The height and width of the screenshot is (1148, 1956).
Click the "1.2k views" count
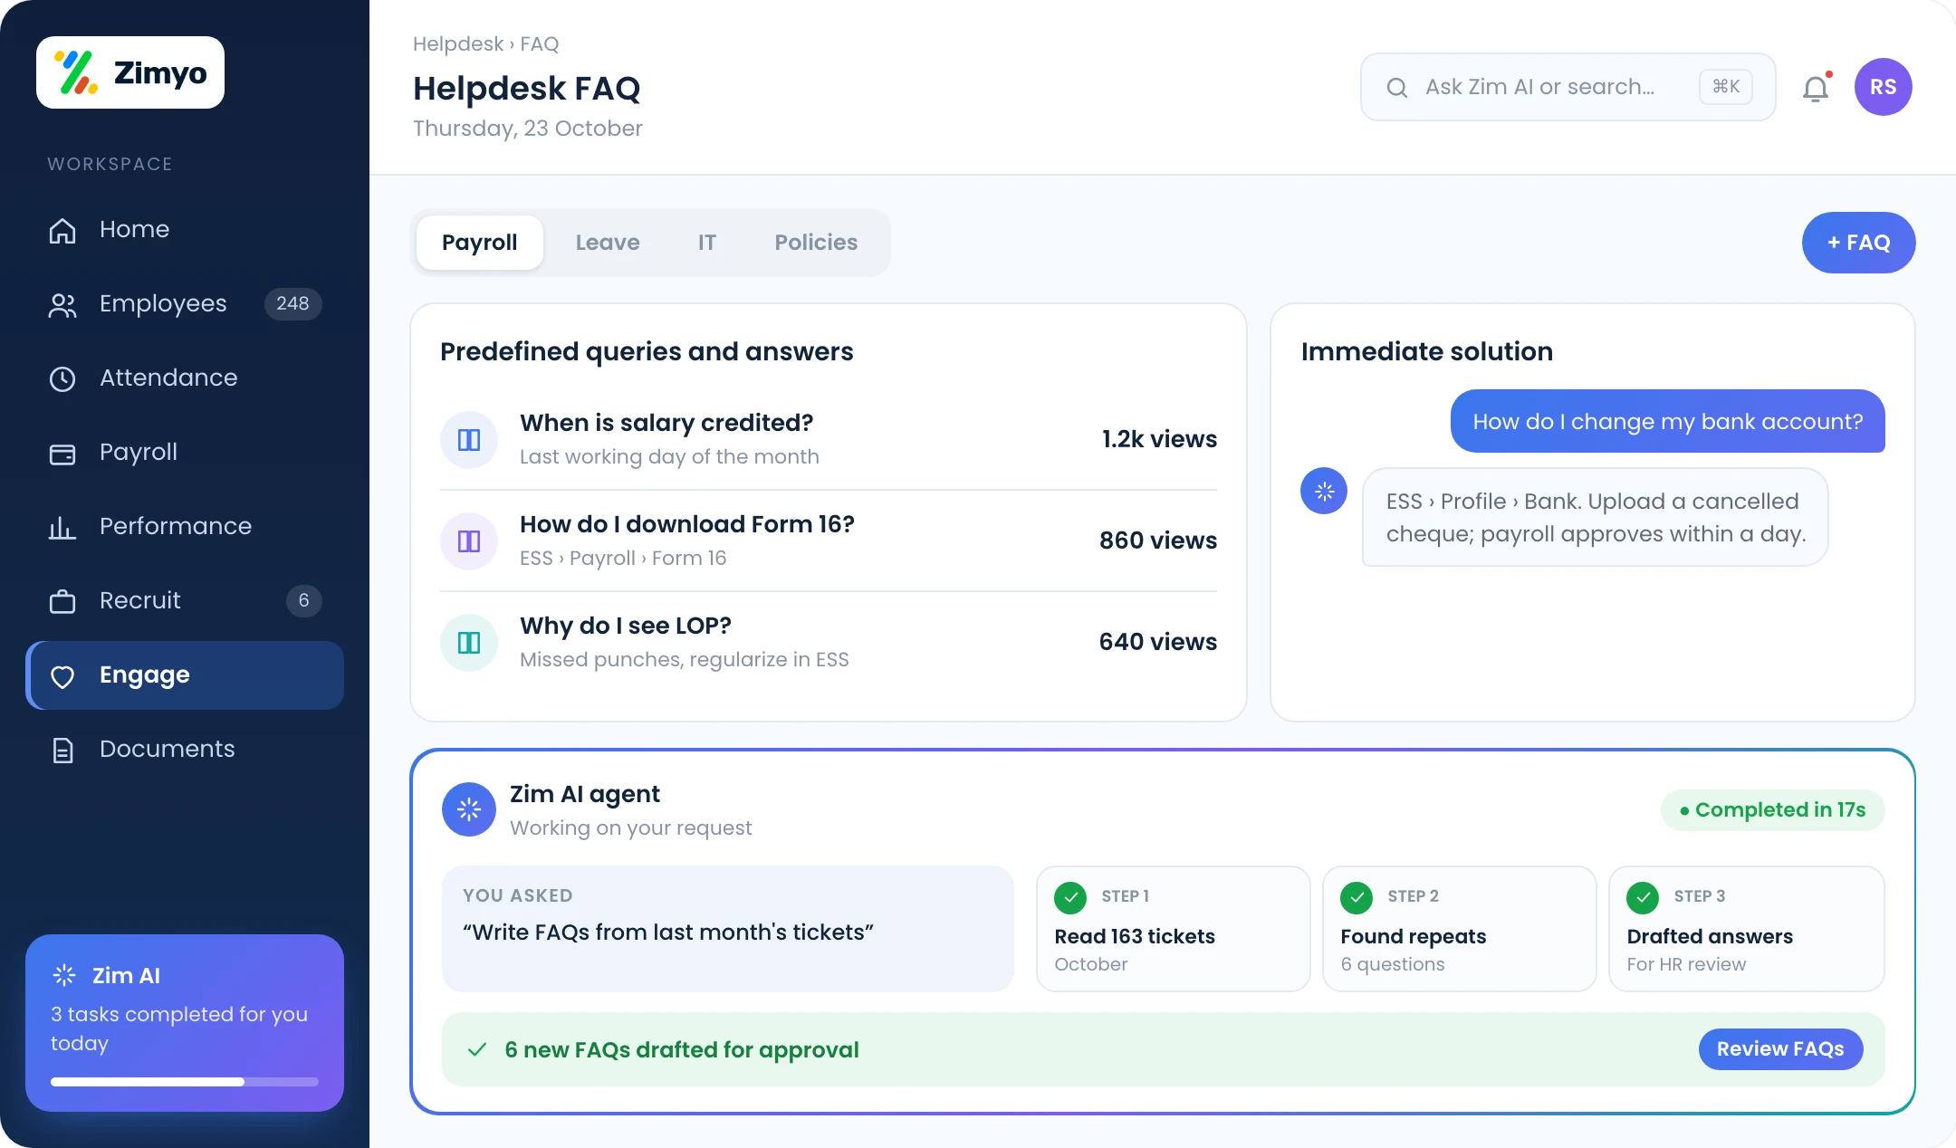[1159, 440]
